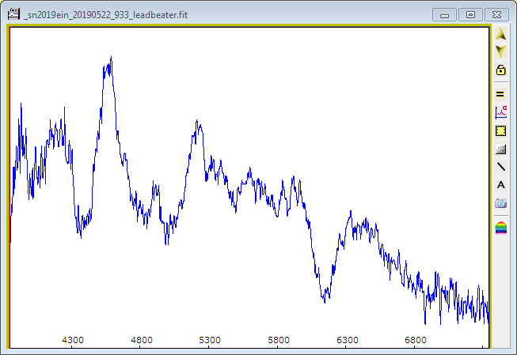Toggle the yellow padlock lock icon
The image size is (517, 355).
[x=500, y=70]
